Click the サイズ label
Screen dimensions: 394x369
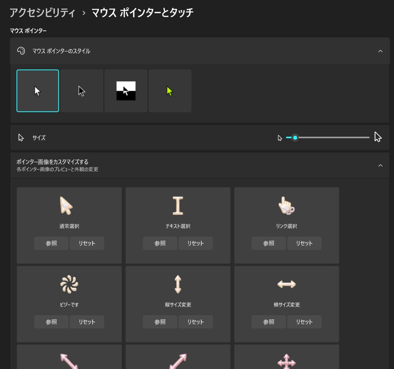(x=39, y=138)
